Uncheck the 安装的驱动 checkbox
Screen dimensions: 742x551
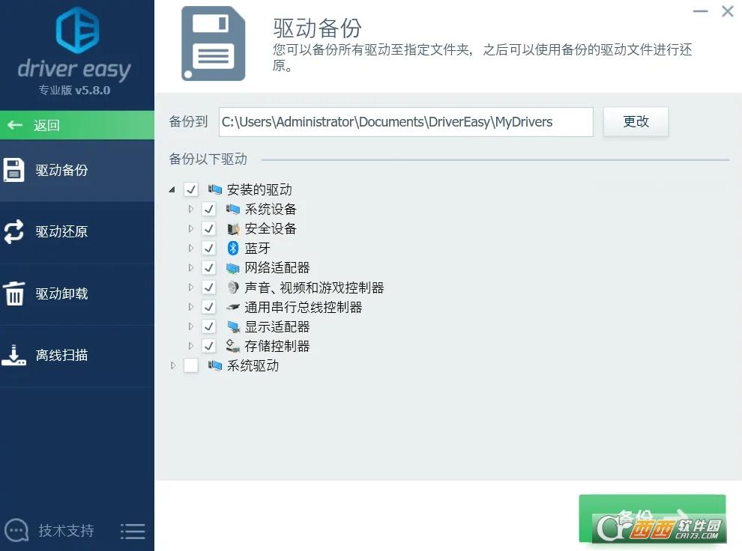click(190, 189)
